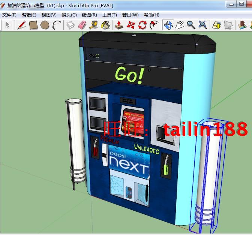The image size is (252, 235).
Task: Choose the Line pencil tool
Action: tap(21, 25)
